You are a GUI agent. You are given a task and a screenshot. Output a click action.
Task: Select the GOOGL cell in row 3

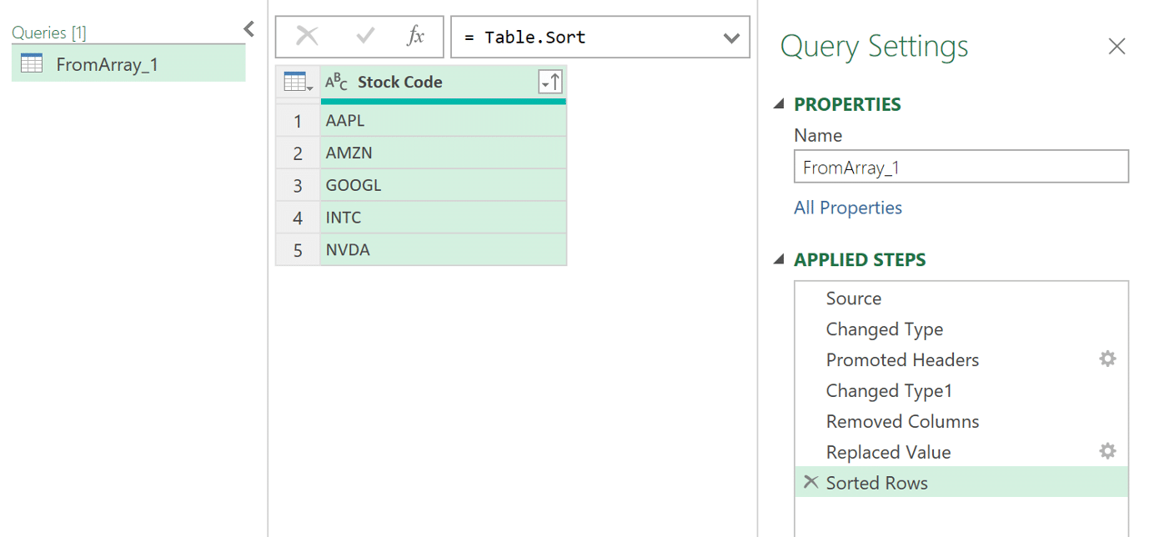pyautogui.click(x=442, y=185)
